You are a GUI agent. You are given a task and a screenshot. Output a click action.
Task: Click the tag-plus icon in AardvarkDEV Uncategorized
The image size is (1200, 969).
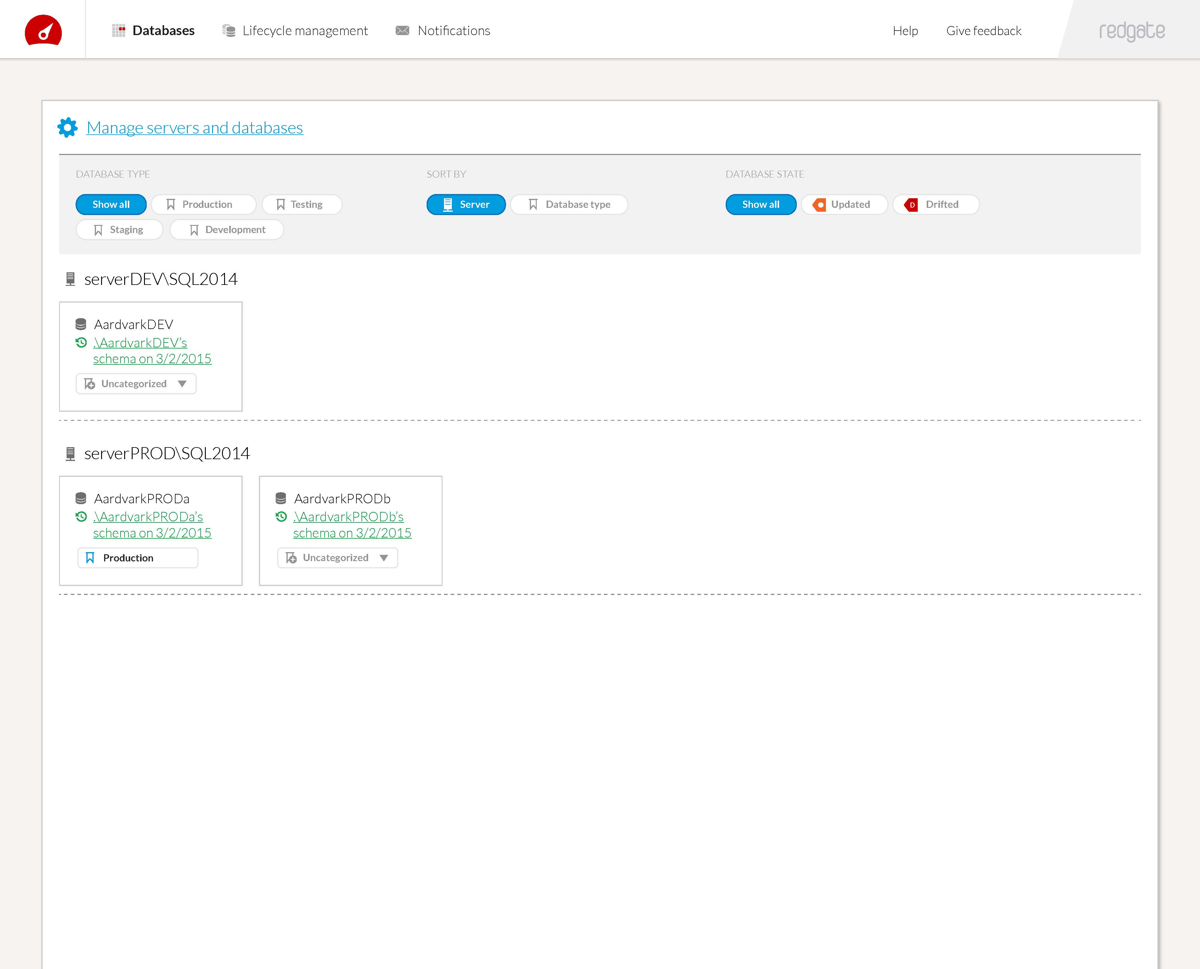tap(89, 384)
